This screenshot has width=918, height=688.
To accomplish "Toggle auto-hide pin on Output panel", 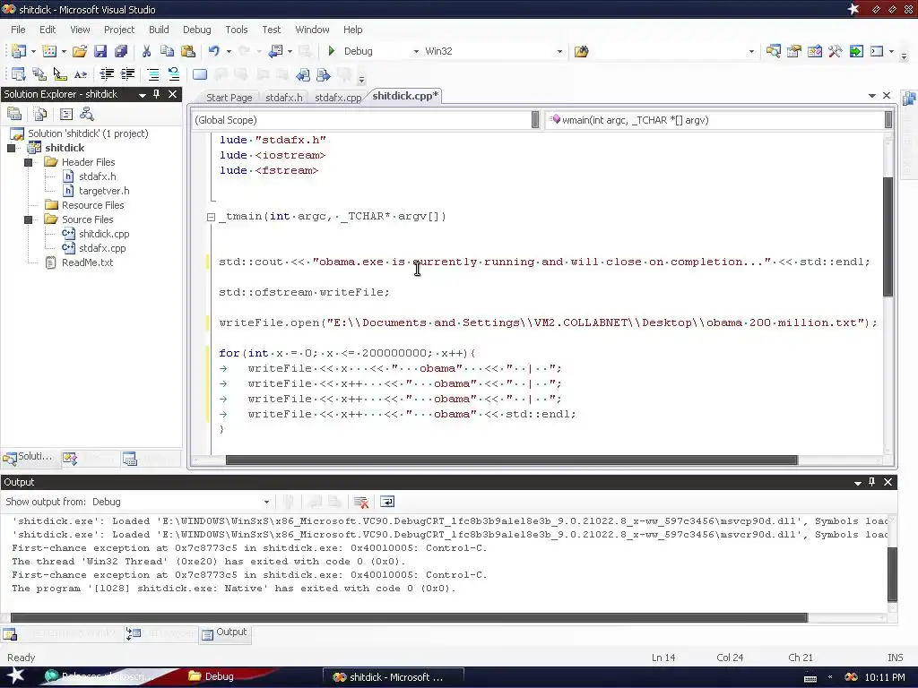I will tap(871, 482).
